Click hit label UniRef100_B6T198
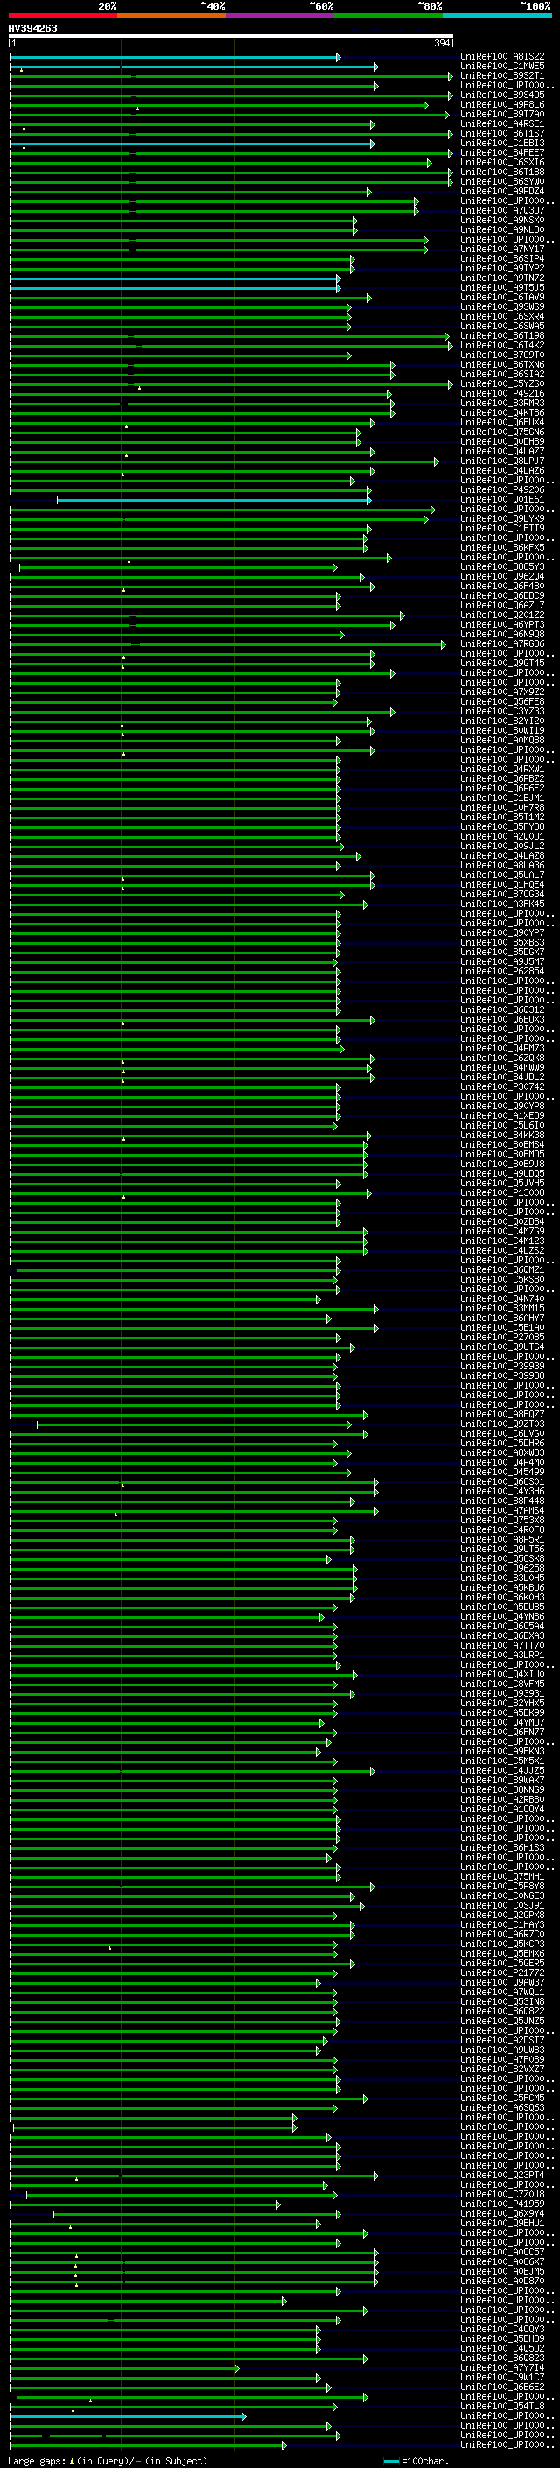Image resolution: width=560 pixels, height=2468 pixels. 502,335
